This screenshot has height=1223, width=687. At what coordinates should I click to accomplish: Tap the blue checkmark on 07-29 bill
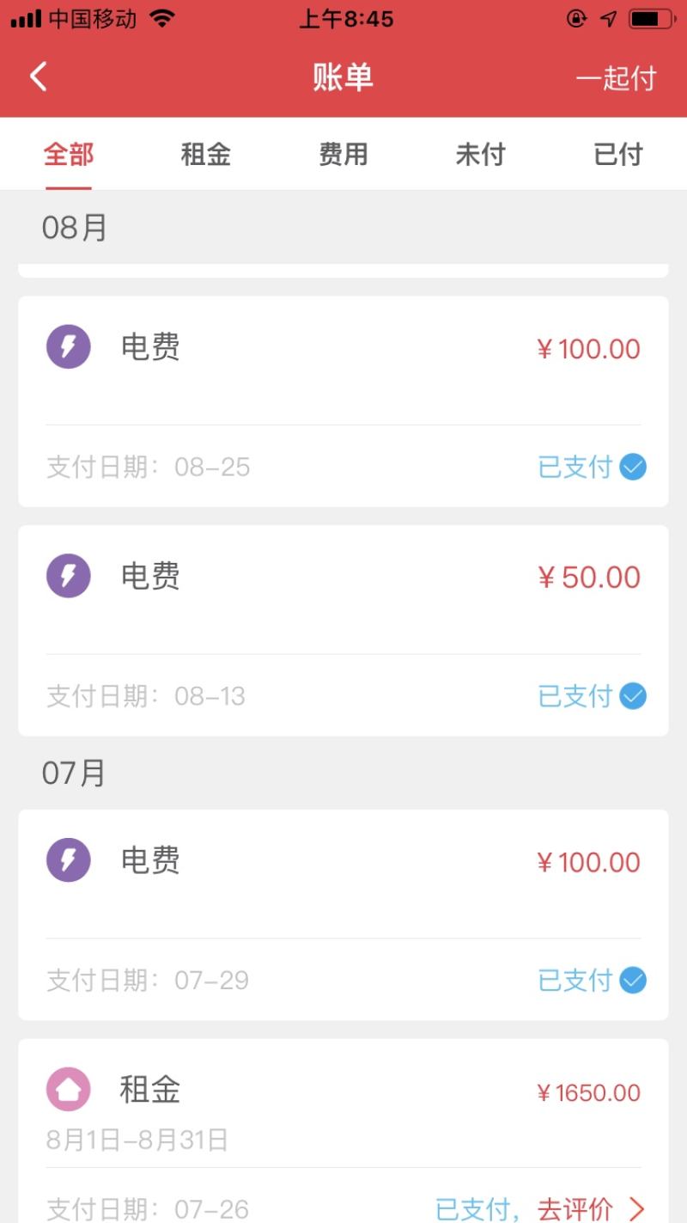coord(633,981)
